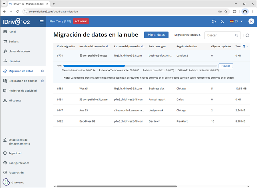Click the cookie icon at bottom left

tap(6, 182)
